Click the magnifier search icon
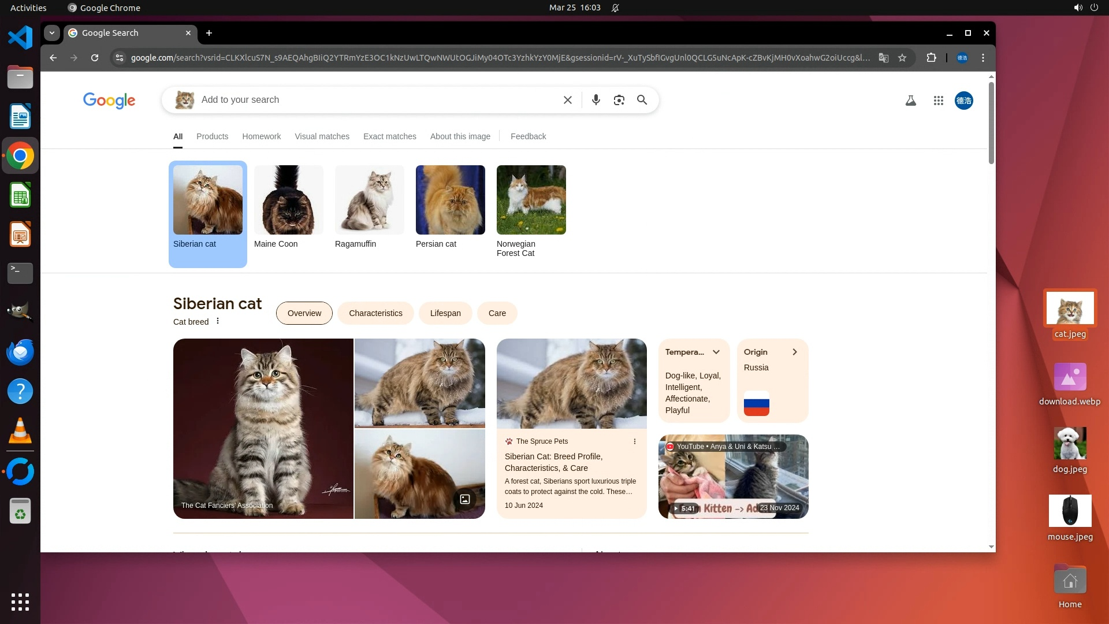Screen dimensions: 1109x624 click(x=642, y=100)
